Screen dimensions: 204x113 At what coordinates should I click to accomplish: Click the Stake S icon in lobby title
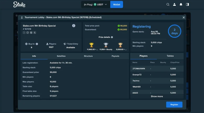22,18
